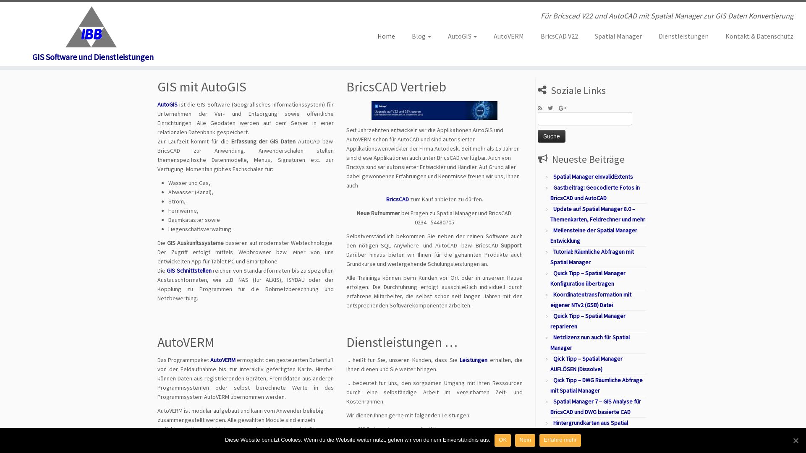Open the BricsCAD purchase link
Image resolution: width=806 pixels, height=453 pixels.
pos(397,199)
